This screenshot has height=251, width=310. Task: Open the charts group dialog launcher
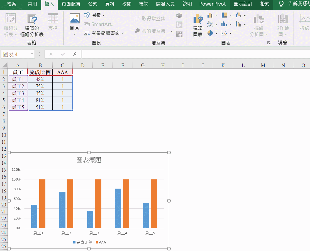tap(268, 43)
